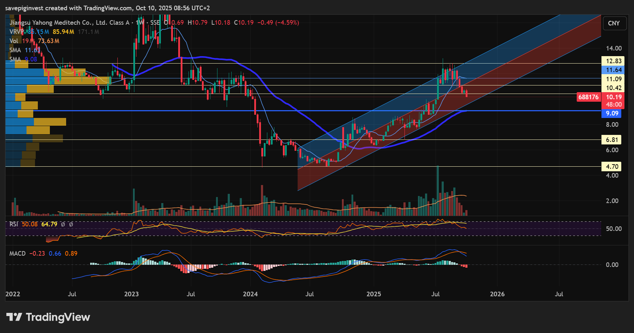The image size is (634, 333).
Task: Select the VRVP indicator legend
Action: click(16, 32)
